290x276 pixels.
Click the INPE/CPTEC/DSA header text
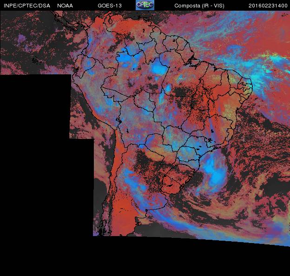pos(27,6)
